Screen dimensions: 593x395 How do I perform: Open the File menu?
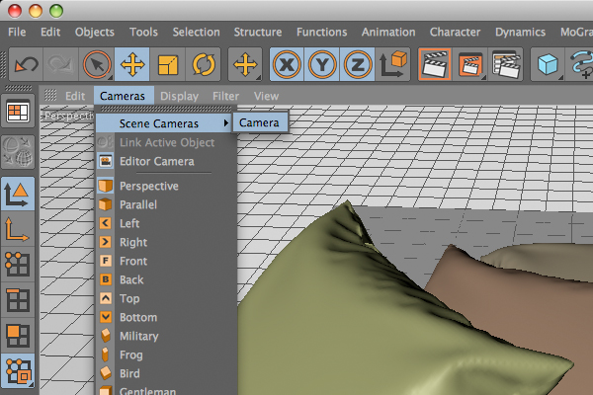(17, 33)
